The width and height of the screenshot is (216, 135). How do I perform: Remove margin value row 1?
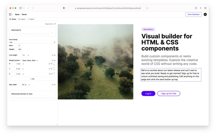tap(52, 69)
